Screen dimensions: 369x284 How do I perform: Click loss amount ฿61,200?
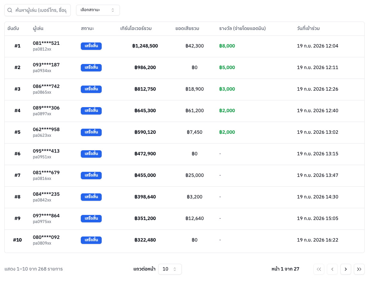point(195,111)
